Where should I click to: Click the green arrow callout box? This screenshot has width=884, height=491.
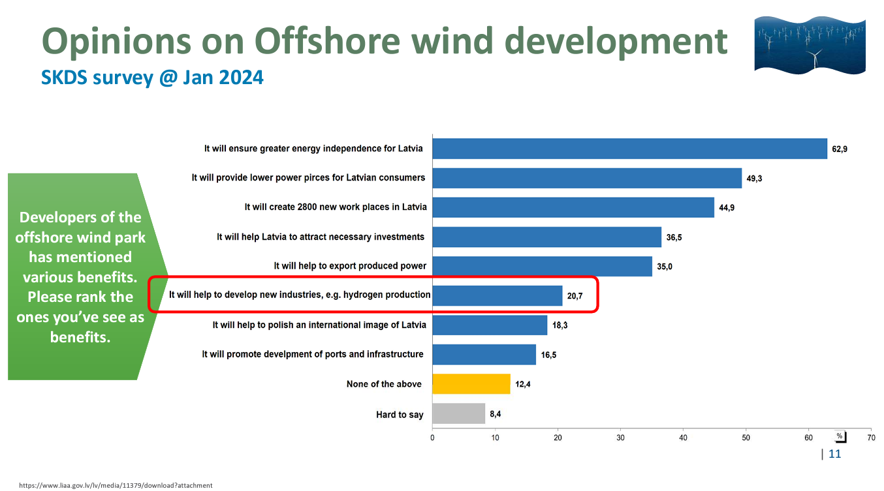tap(81, 276)
